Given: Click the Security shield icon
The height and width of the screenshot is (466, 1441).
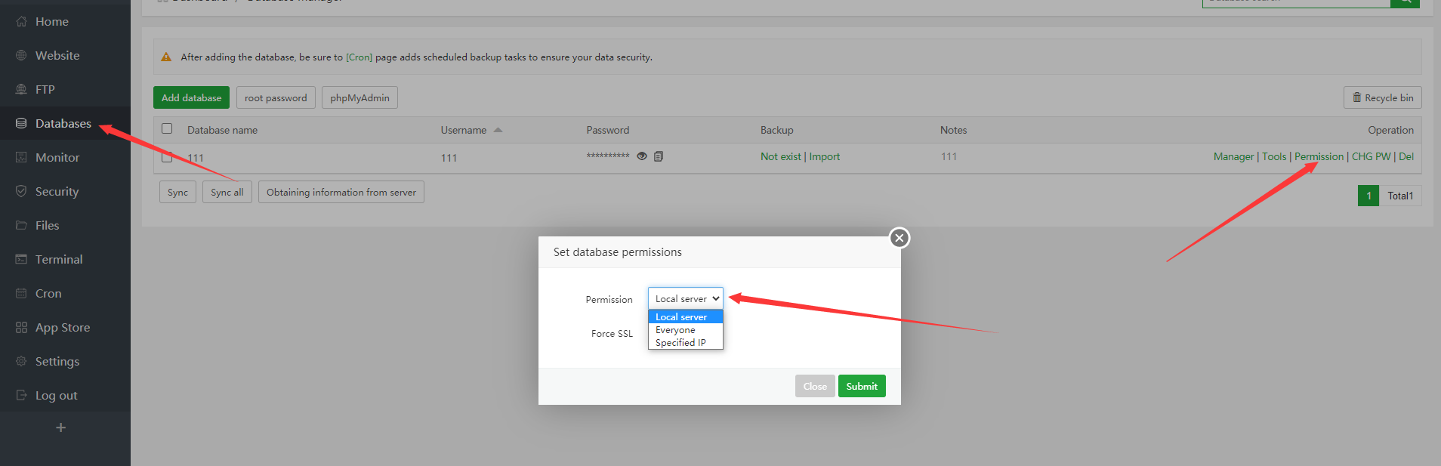Looking at the screenshot, I should click(x=21, y=192).
